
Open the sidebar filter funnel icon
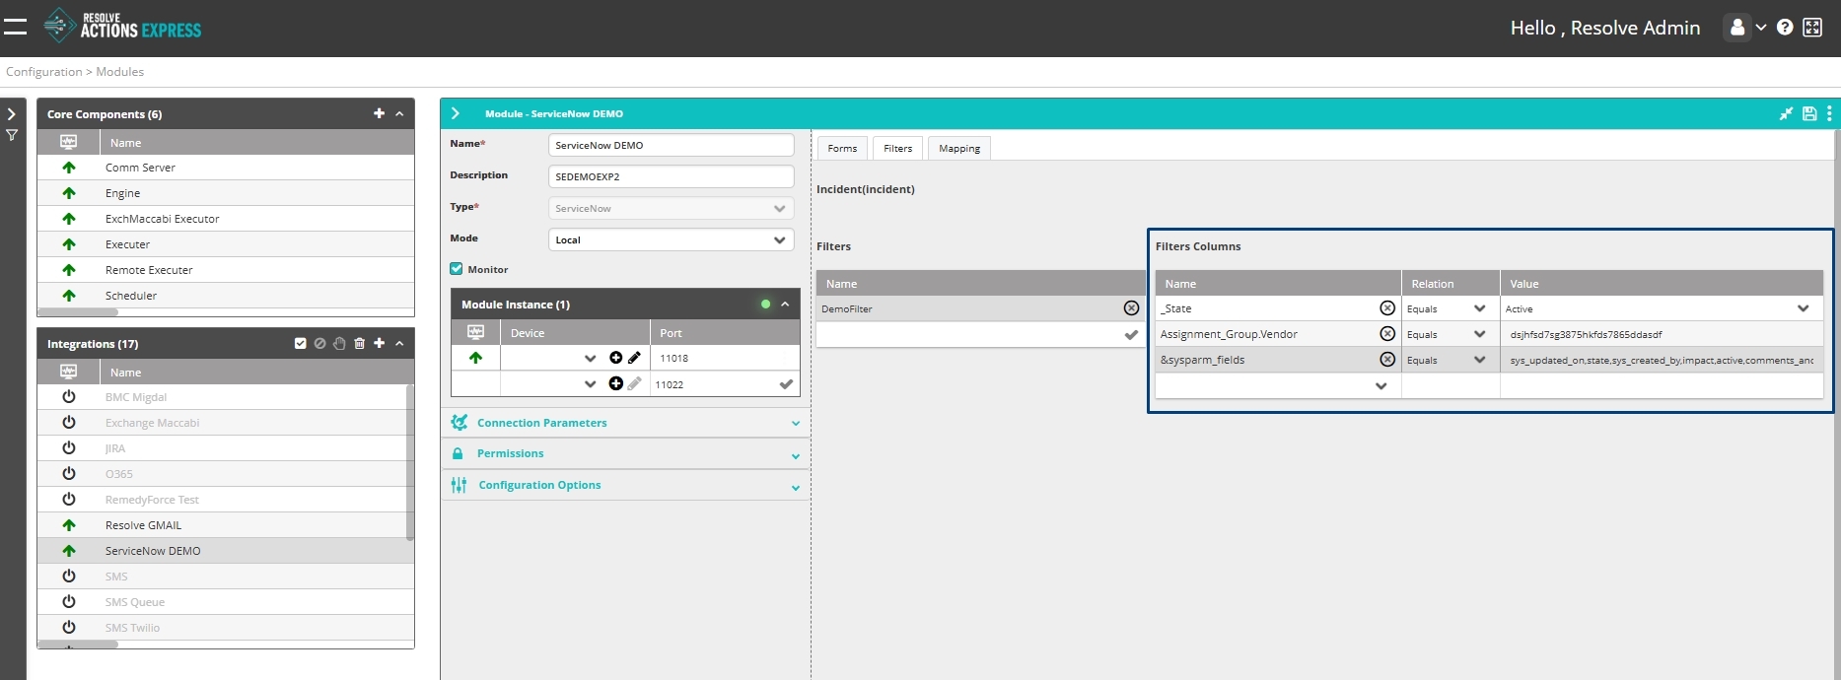tap(12, 135)
